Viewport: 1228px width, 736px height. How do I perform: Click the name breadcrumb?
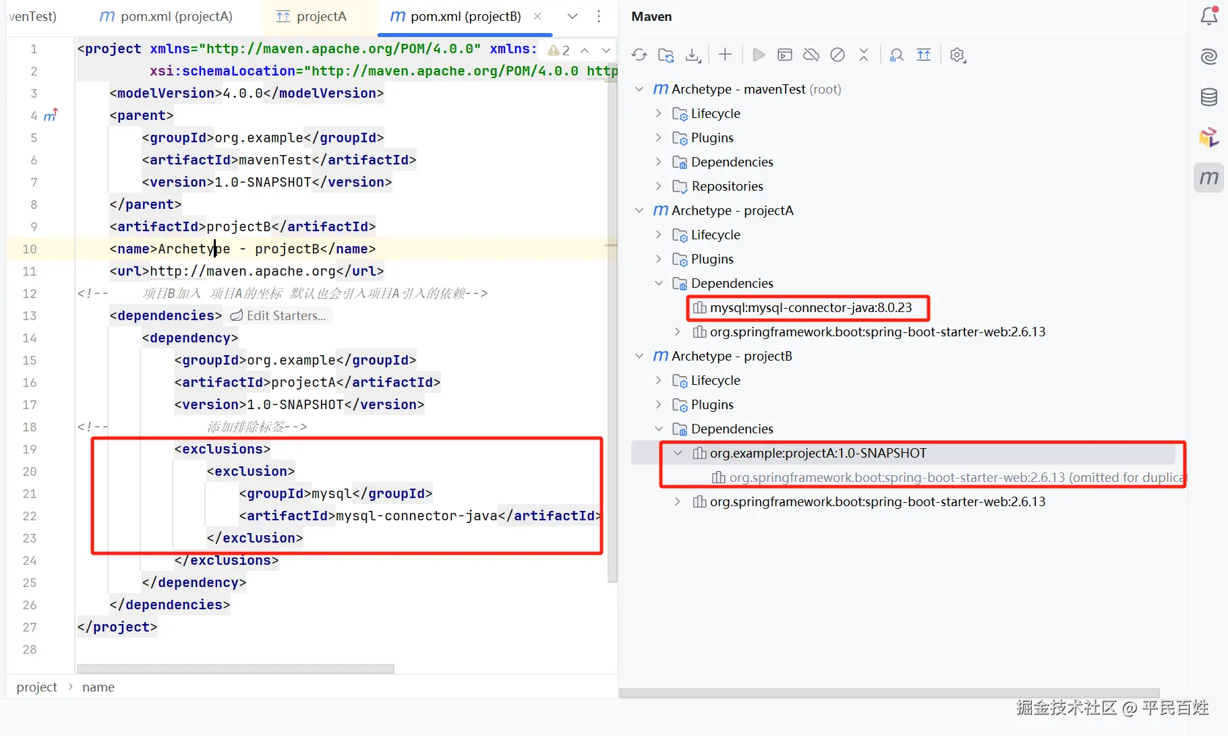tap(98, 687)
